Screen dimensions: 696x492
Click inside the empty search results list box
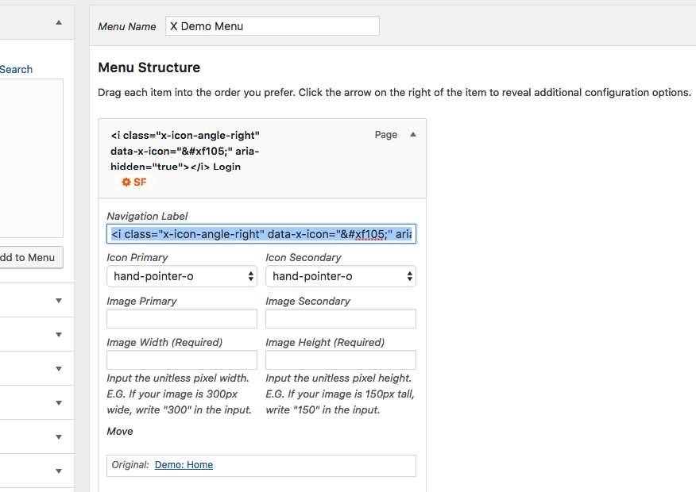pyautogui.click(x=30, y=157)
